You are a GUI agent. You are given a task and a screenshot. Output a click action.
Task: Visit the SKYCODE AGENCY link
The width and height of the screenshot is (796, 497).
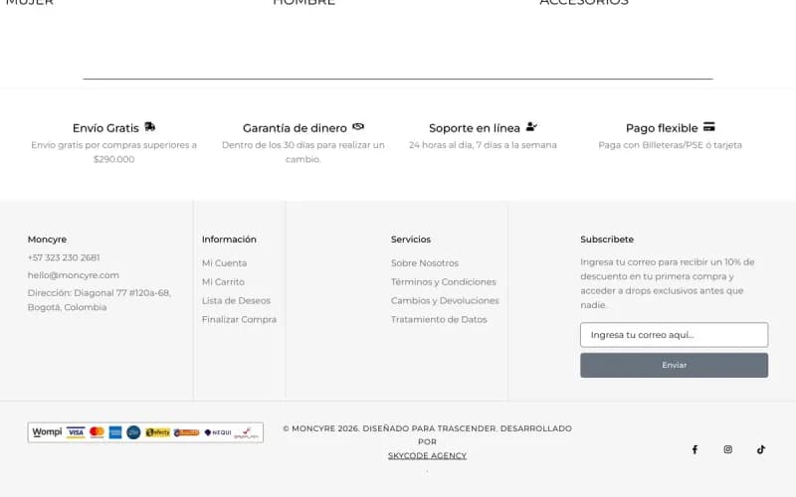point(428,455)
